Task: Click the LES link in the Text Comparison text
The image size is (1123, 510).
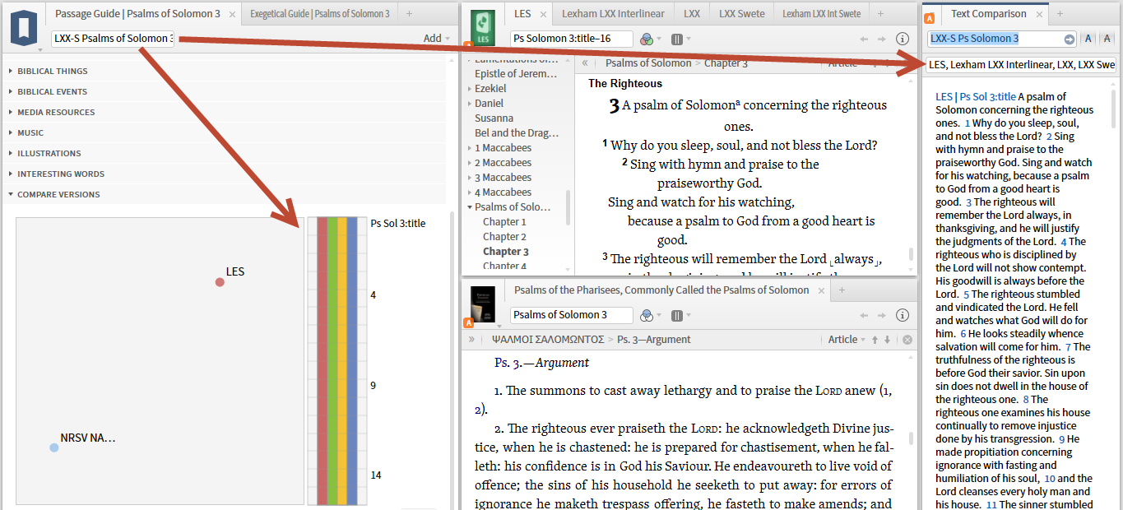Action: pyautogui.click(x=944, y=97)
